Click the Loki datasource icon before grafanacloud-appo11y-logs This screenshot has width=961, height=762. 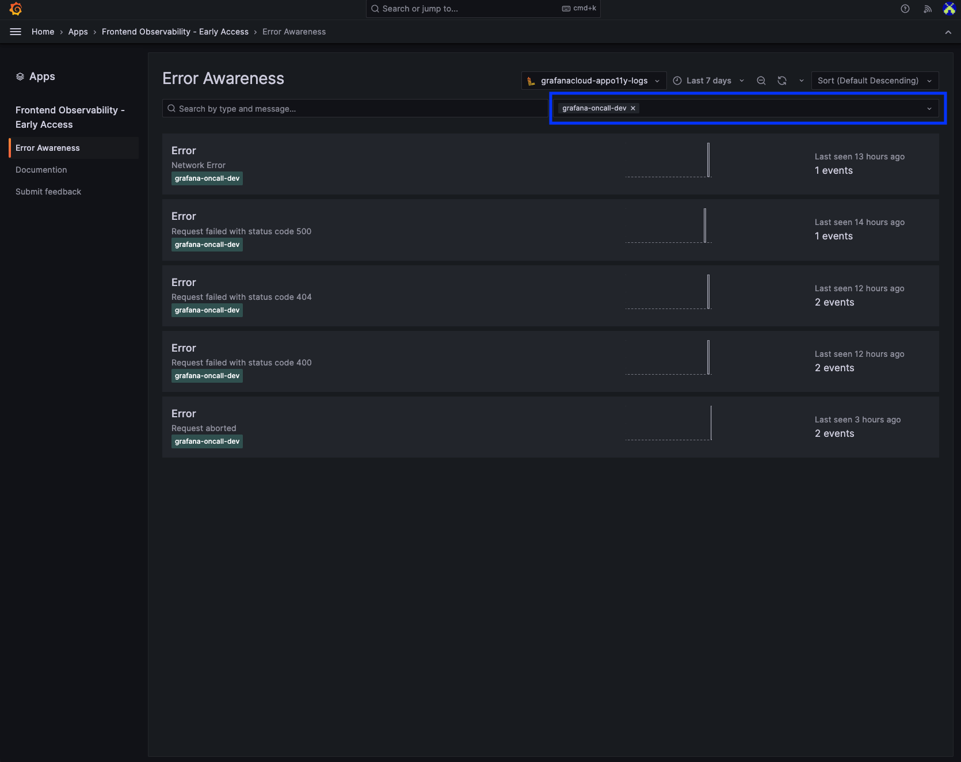[x=531, y=81]
